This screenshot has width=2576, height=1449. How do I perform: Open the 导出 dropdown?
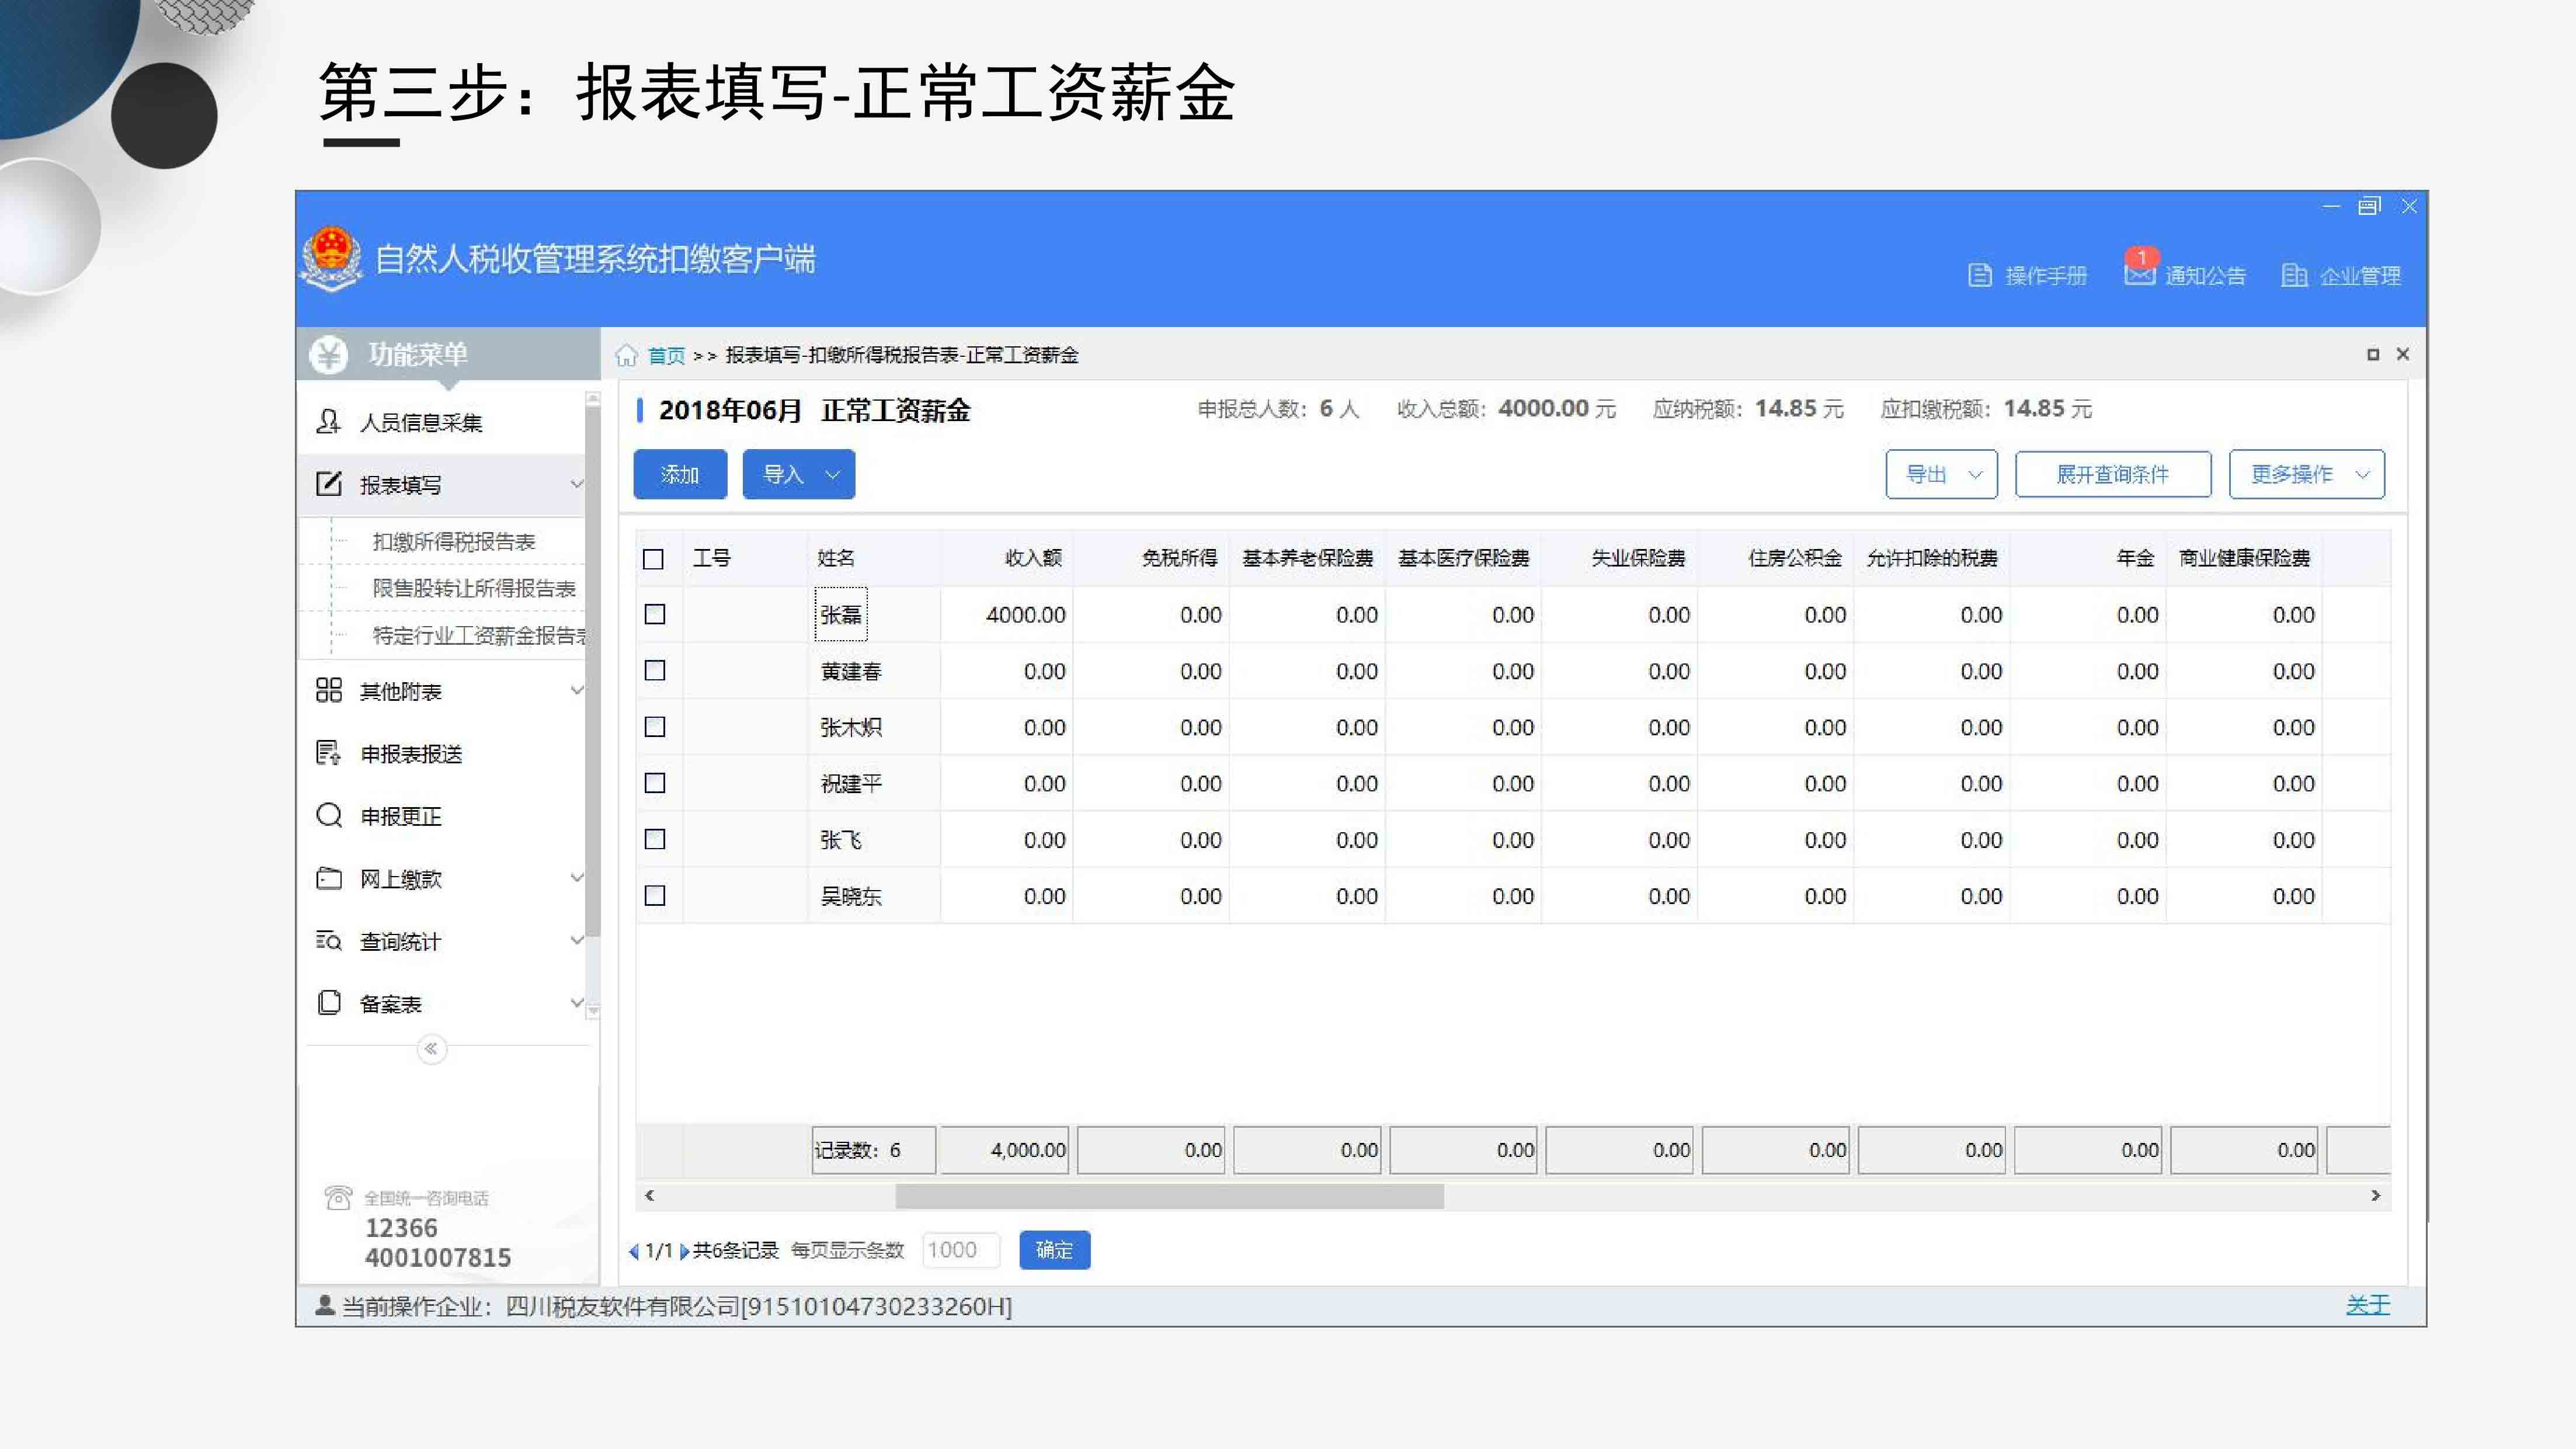click(x=1941, y=474)
